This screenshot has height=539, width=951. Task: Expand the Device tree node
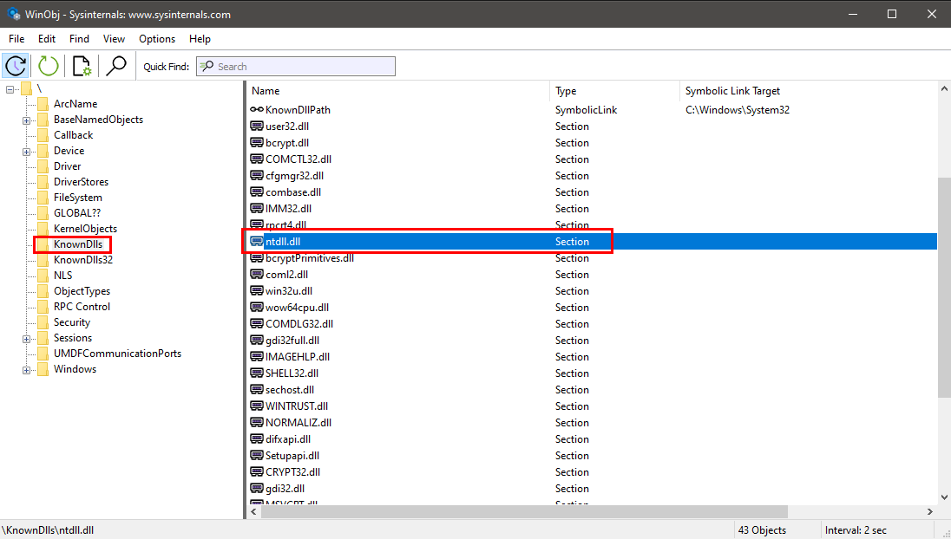26,152
